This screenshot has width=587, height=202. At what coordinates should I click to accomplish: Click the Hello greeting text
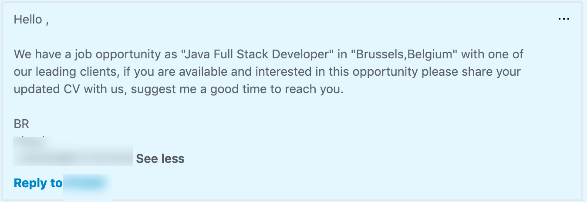point(31,20)
